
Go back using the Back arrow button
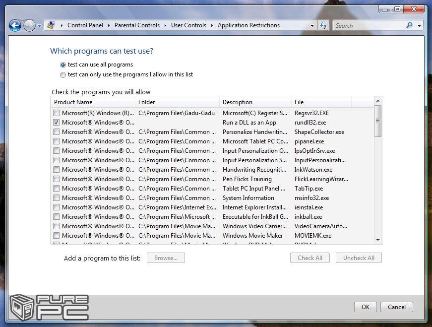[x=15, y=26]
